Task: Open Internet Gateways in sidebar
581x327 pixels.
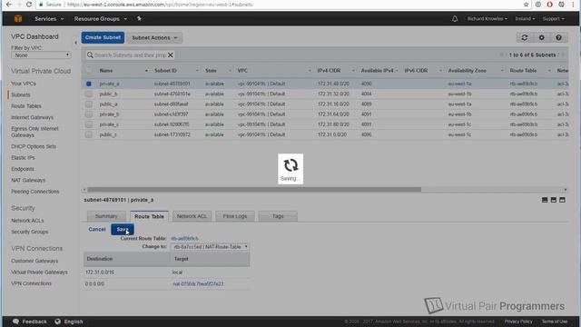Action: (x=33, y=117)
